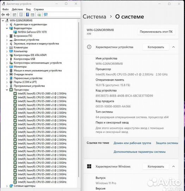The height and width of the screenshot is (191, 185).
Task: Open the Действие menu
Action: coord(17,10)
